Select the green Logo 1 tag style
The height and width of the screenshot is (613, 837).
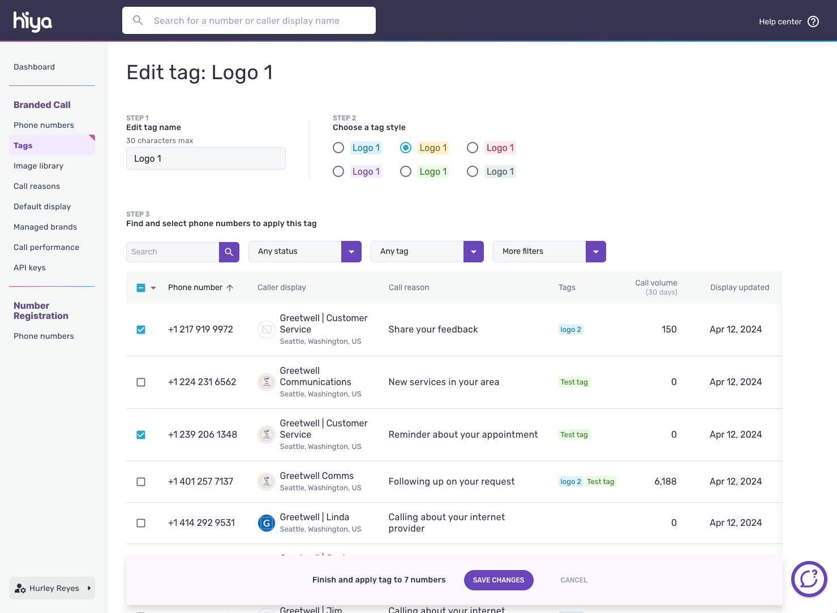(406, 171)
